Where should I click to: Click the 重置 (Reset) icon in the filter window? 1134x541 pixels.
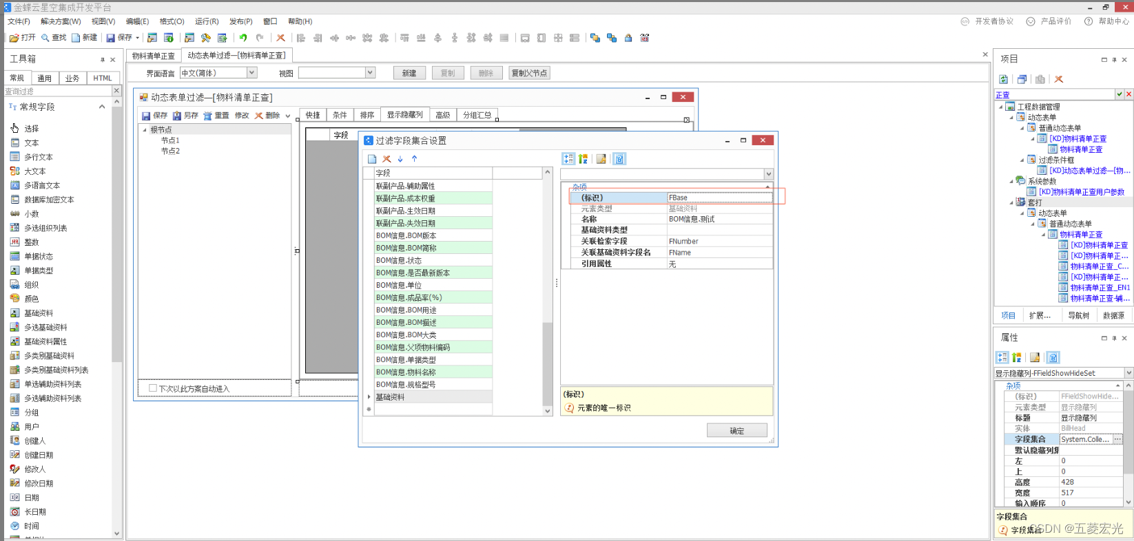207,116
